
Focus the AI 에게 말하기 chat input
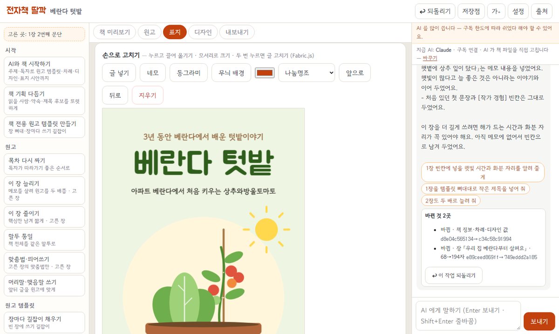pos(468,316)
